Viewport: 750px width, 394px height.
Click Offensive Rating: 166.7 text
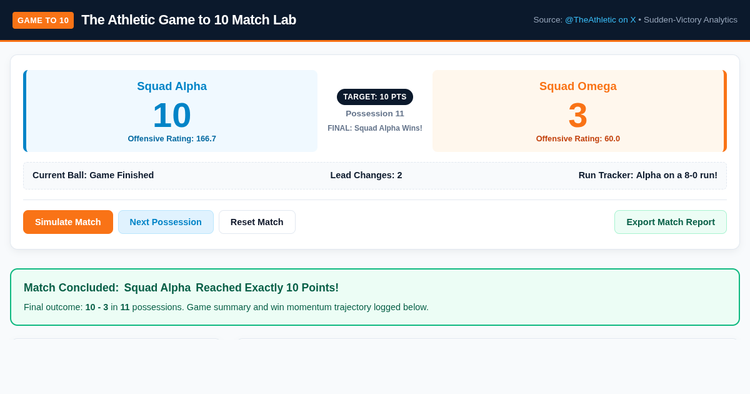click(172, 139)
